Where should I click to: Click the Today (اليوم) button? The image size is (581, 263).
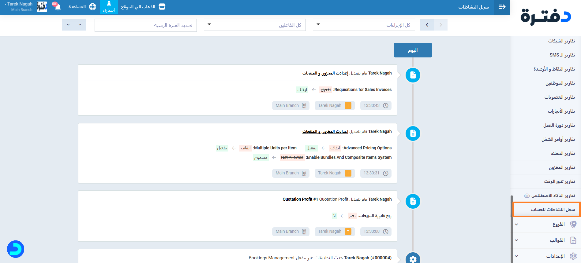pyautogui.click(x=413, y=50)
